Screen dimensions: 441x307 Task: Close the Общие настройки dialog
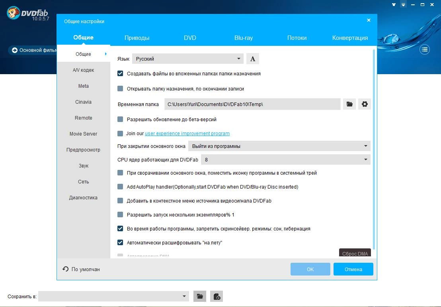coord(369,20)
